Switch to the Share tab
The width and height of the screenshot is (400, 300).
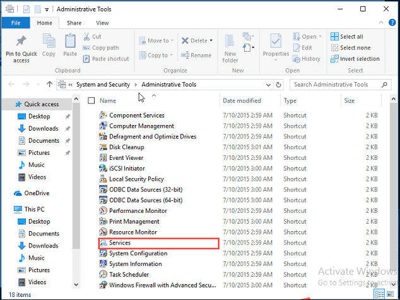tap(74, 23)
